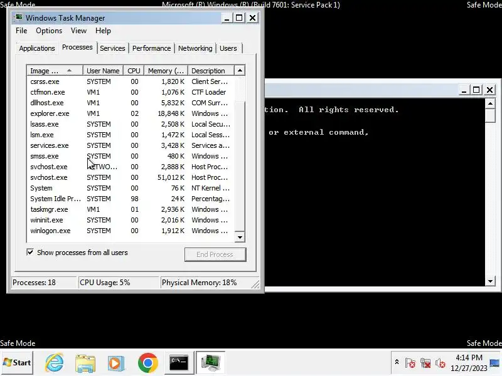Image resolution: width=502 pixels, height=376 pixels.
Task: Select the wininit.exe process
Action: click(x=131, y=220)
